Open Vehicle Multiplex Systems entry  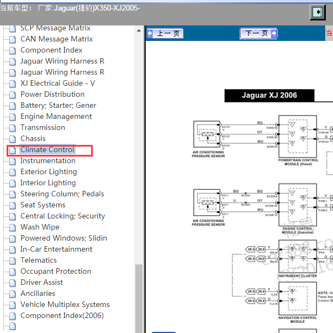[65, 304]
